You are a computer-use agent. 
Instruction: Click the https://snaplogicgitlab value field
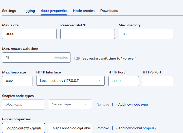[x=70, y=128]
